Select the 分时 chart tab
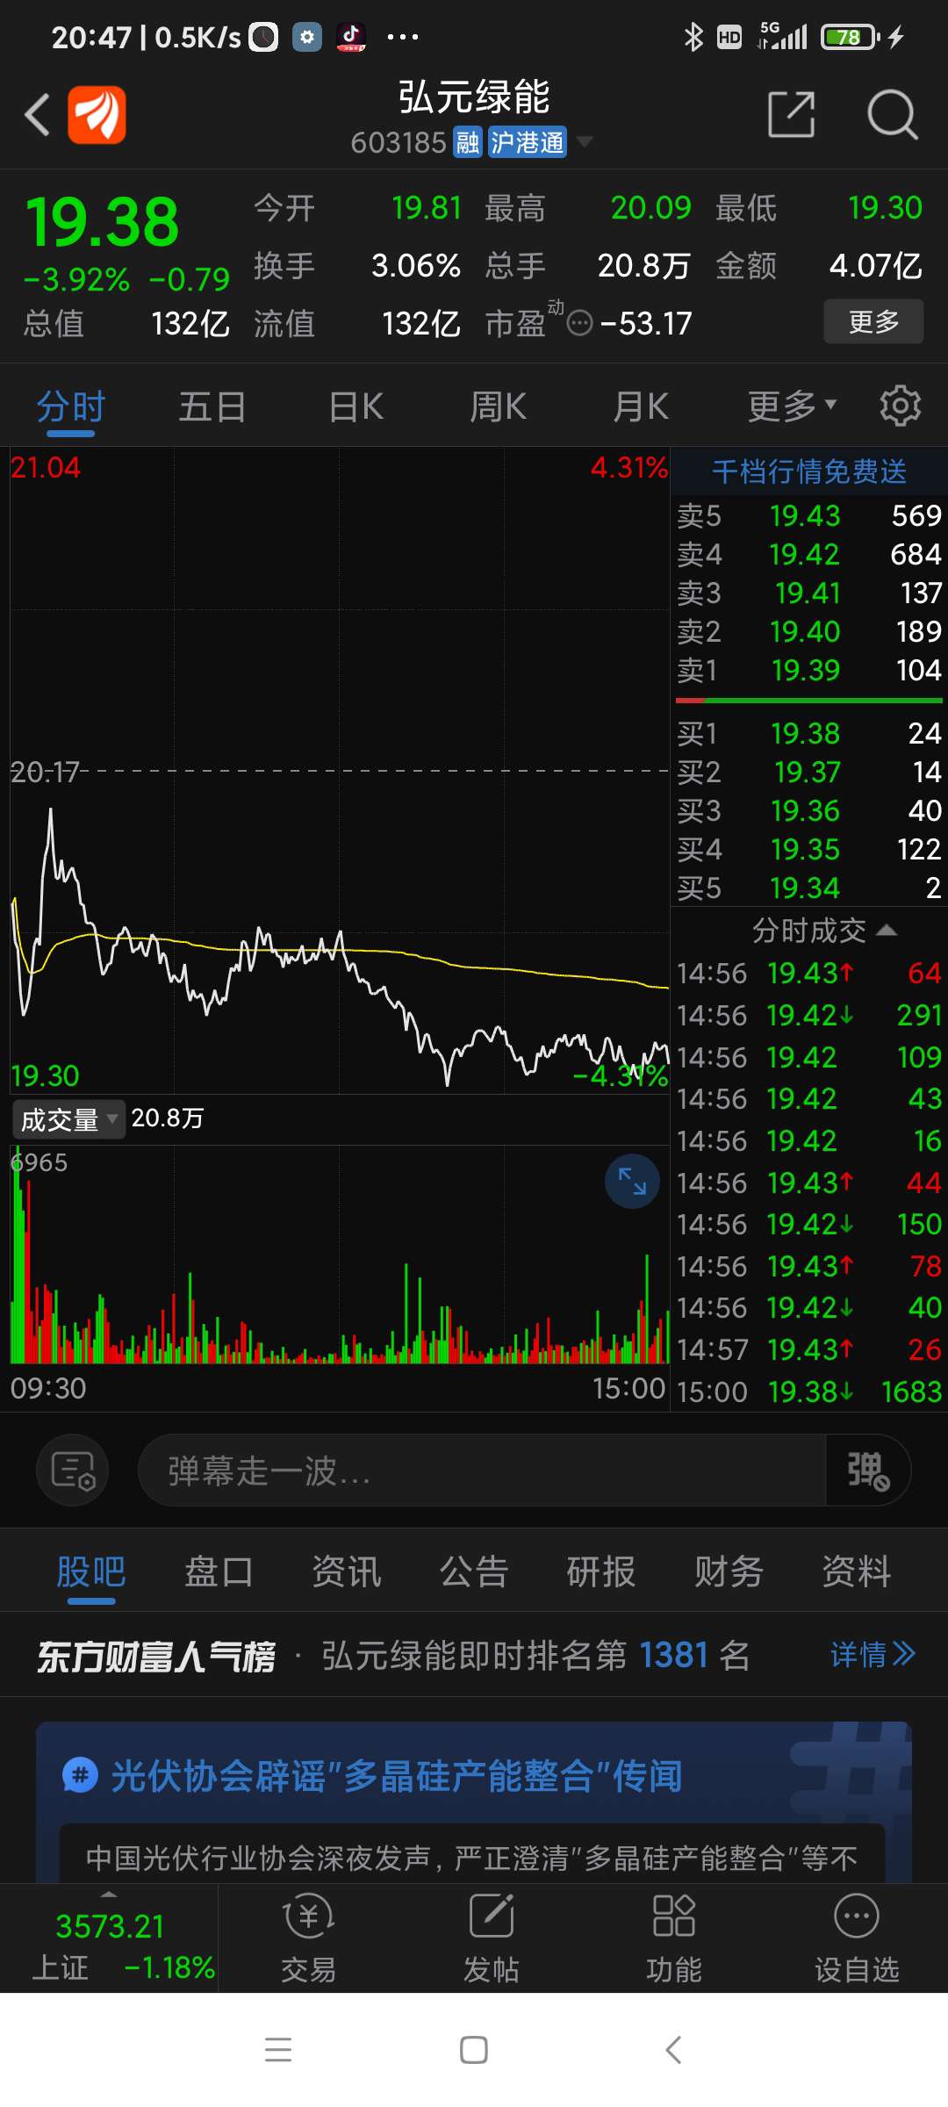 pyautogui.click(x=71, y=407)
